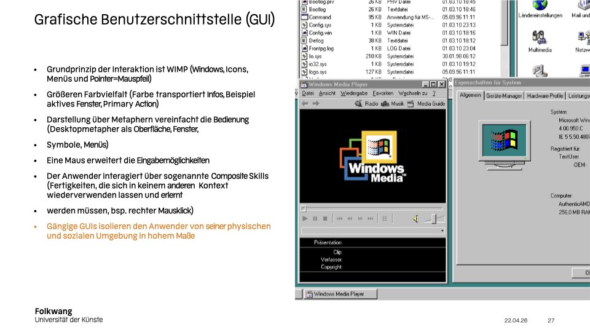Click the Config.win file icon
The image size is (590, 332).
click(x=304, y=33)
